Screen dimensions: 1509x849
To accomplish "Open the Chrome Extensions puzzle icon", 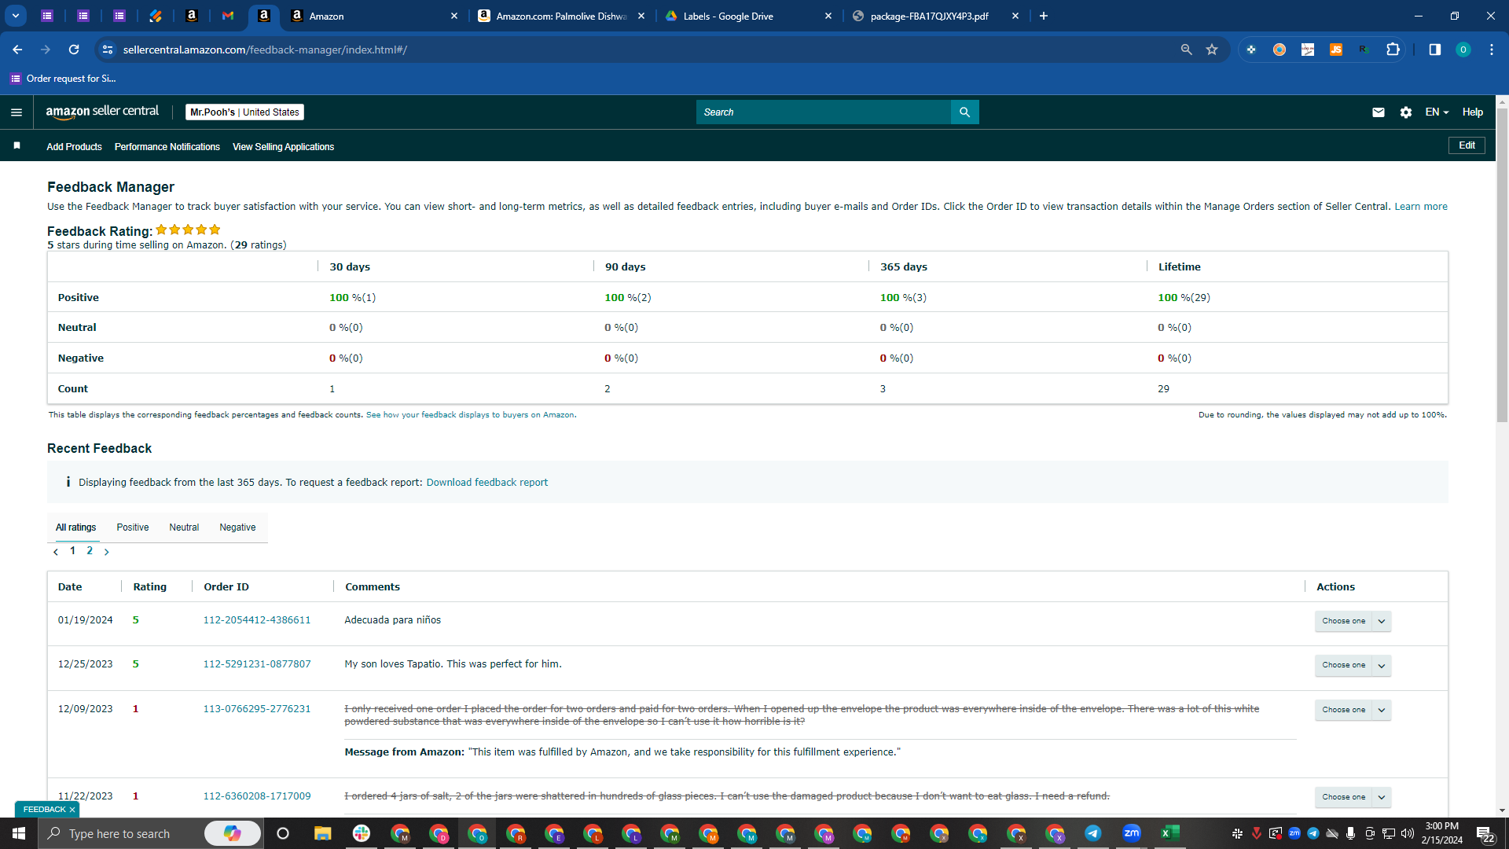I will point(1393,50).
